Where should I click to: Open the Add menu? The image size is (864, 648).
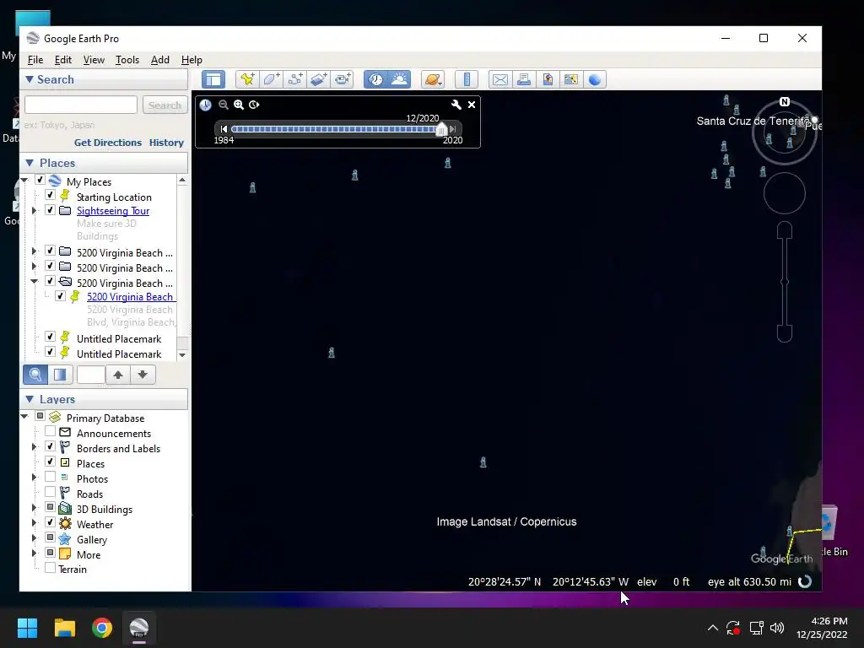click(160, 60)
